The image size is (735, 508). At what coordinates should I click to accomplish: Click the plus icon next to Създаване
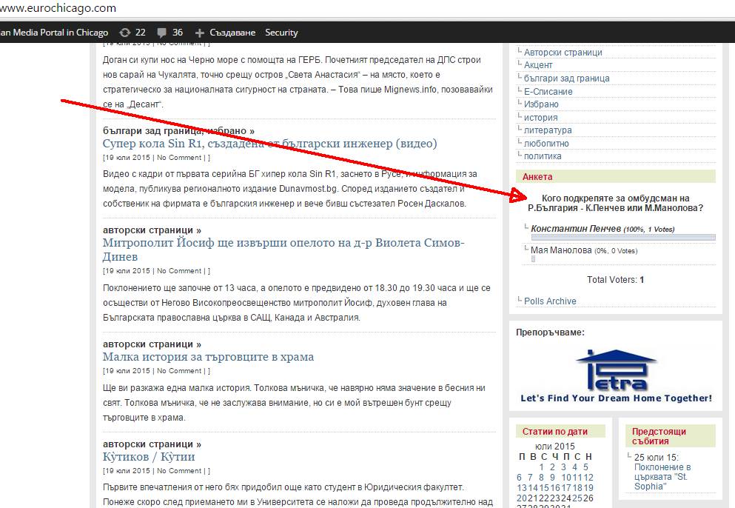pos(199,33)
